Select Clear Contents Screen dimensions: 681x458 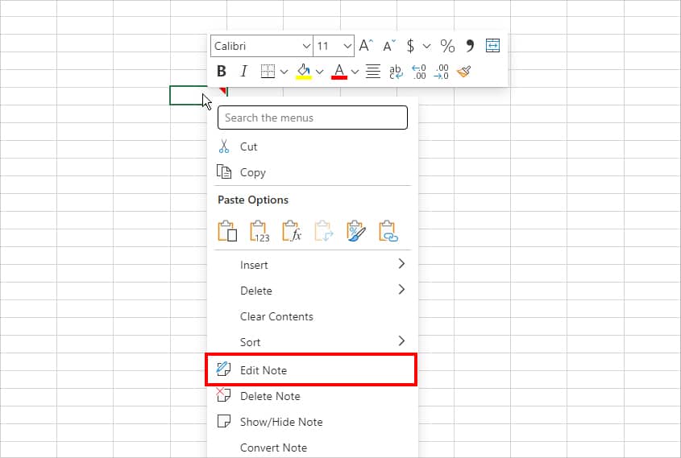313,316
